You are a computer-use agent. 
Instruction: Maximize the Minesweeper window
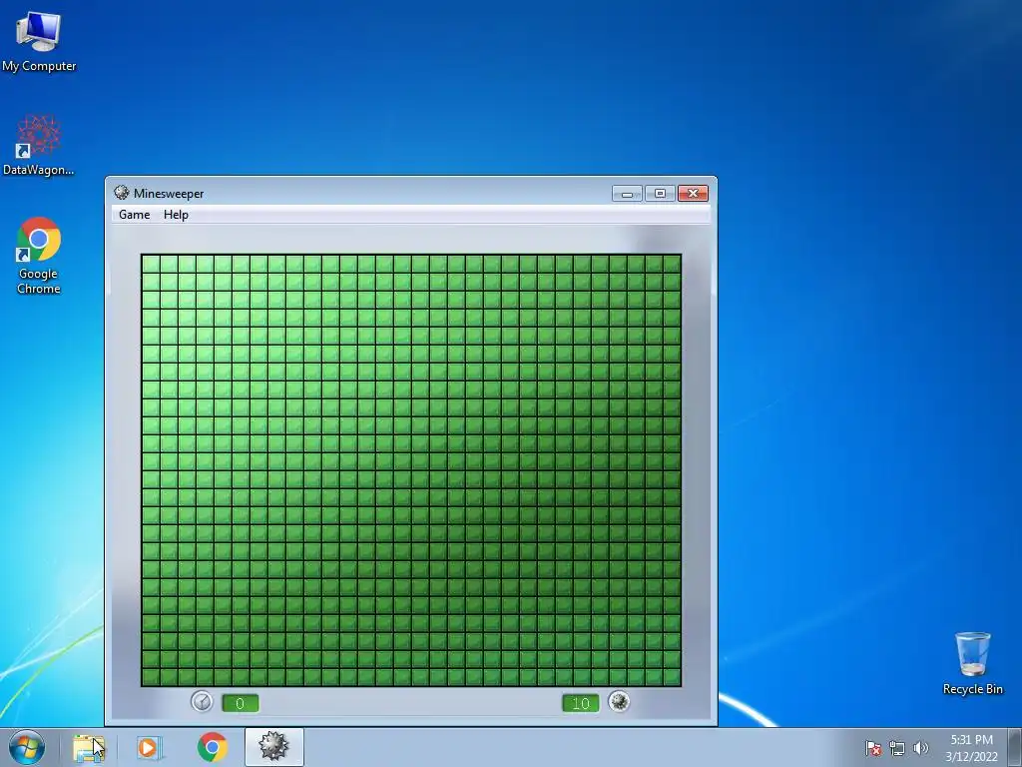(660, 193)
